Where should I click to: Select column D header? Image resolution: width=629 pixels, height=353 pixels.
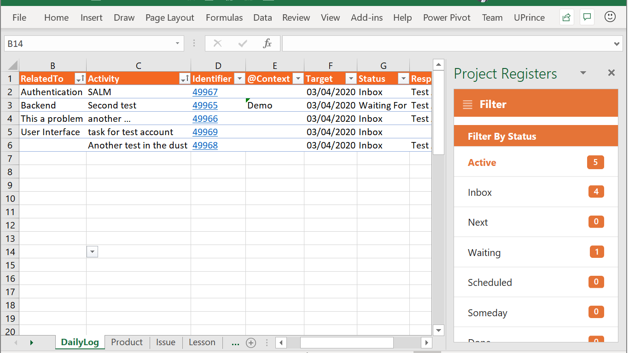coord(218,65)
